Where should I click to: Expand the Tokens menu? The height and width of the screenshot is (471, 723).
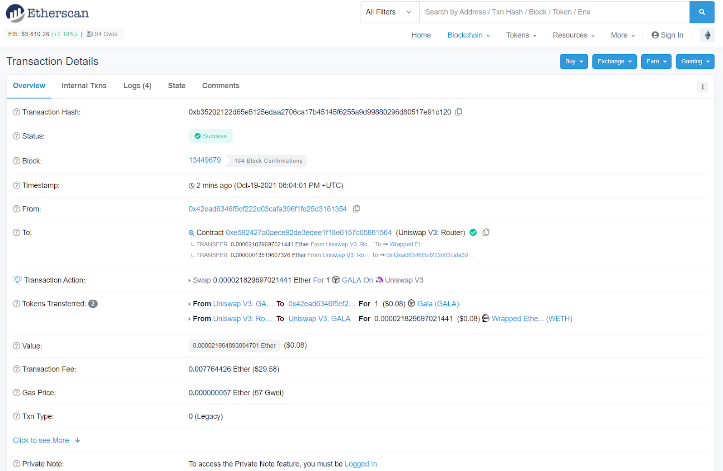(521, 35)
